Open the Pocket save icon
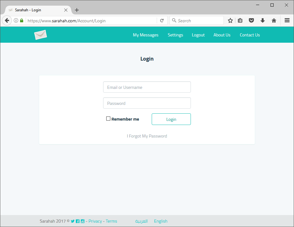The height and width of the screenshot is (227, 294). [251, 20]
